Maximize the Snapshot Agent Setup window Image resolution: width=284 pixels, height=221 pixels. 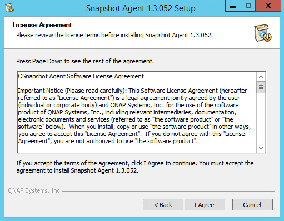248,6
